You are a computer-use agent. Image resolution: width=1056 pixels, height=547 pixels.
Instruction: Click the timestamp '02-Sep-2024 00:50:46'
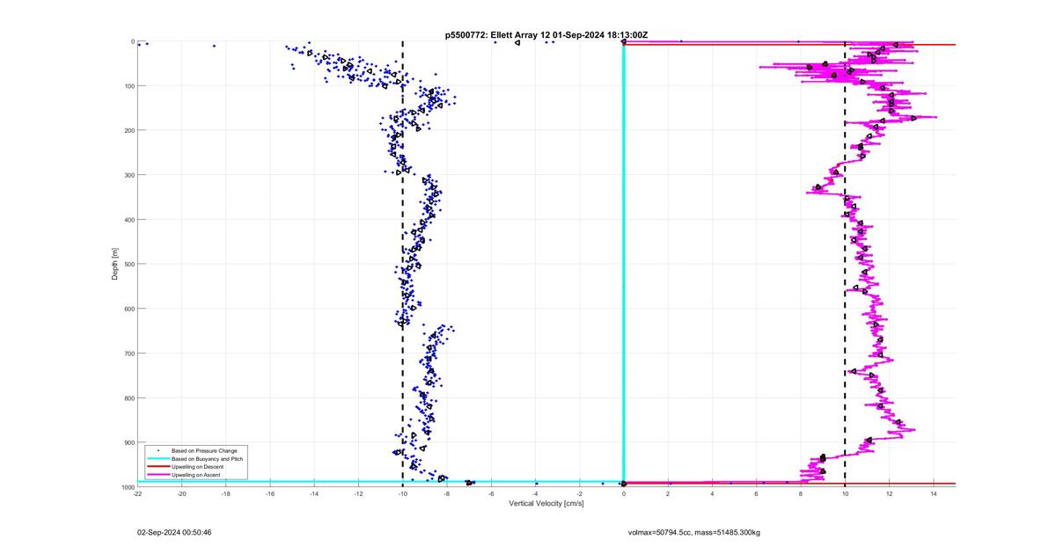click(174, 532)
